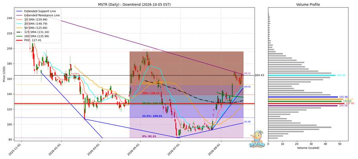Click the red POC volume bar
The height and width of the screenshot is (159, 358).
306,103
